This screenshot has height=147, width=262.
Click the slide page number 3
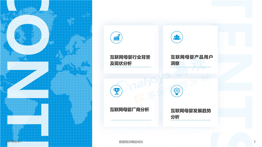pos(254,141)
